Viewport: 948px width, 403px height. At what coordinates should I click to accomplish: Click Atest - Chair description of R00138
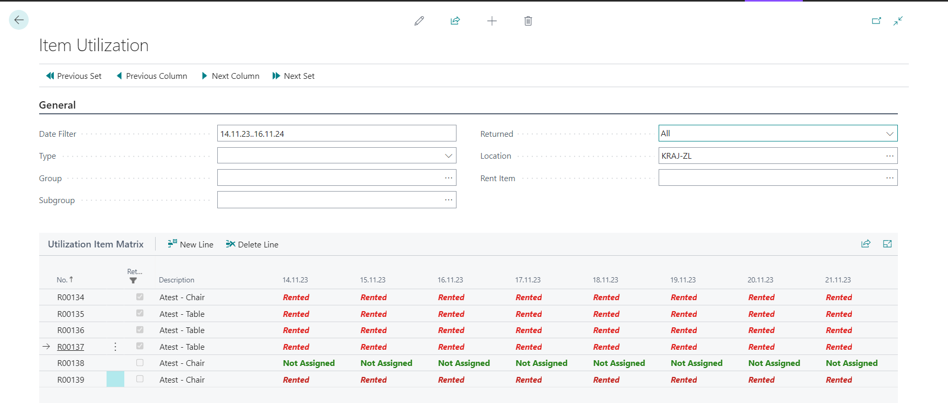coord(182,363)
